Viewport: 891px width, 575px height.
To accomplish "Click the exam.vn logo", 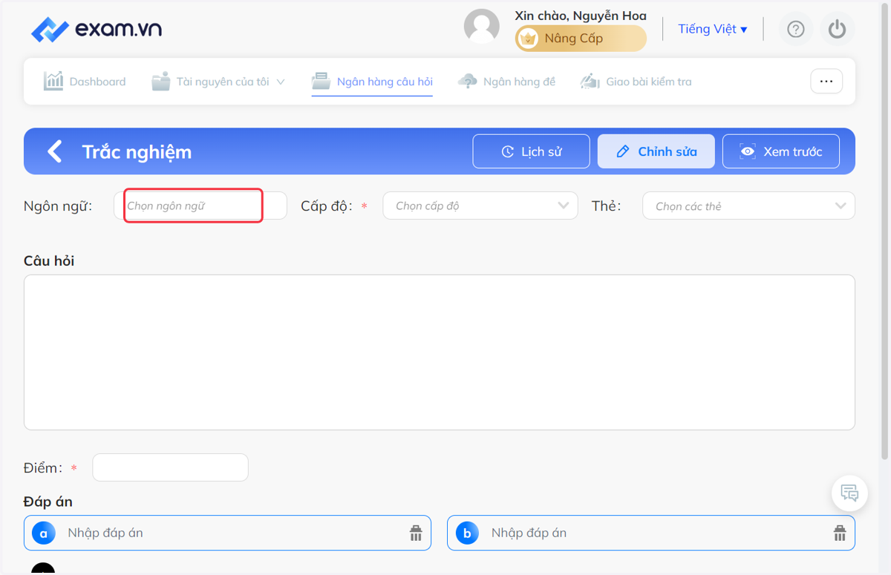I will click(x=96, y=30).
